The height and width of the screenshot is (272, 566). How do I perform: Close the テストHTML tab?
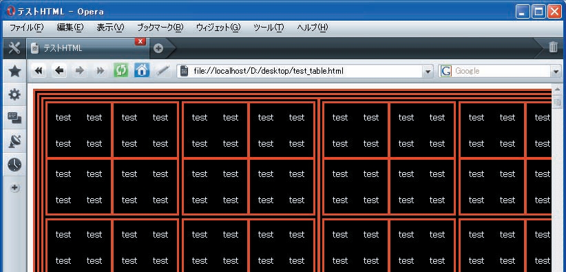[140, 41]
